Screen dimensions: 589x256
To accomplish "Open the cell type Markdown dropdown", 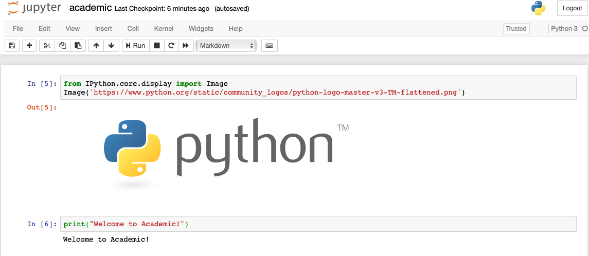I will 226,46.
